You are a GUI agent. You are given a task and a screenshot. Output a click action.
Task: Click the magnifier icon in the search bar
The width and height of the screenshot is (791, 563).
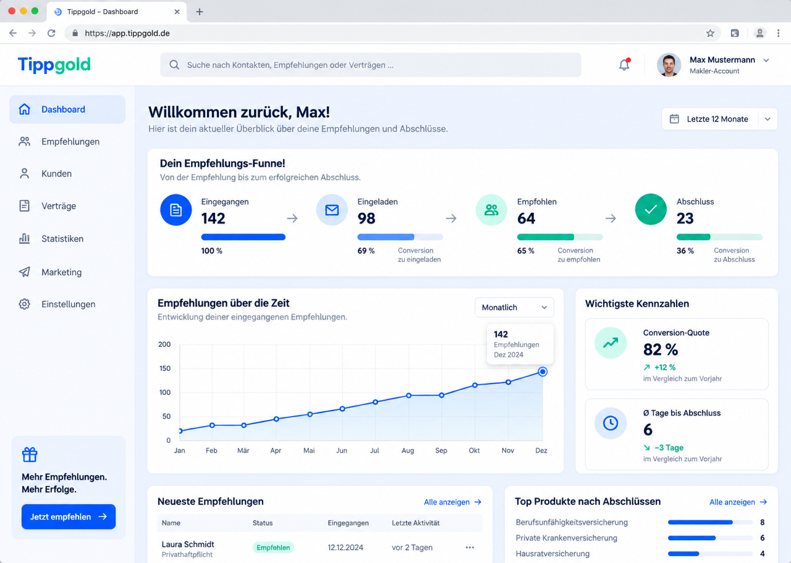pyautogui.click(x=174, y=65)
